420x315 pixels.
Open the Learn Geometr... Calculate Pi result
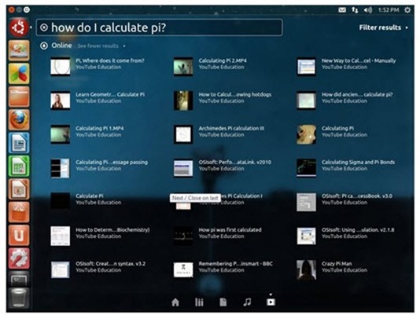click(98, 100)
